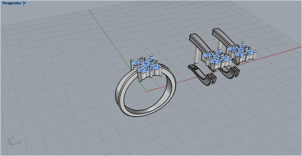Open the Perspective viewport dropdown arrow

[24, 3]
